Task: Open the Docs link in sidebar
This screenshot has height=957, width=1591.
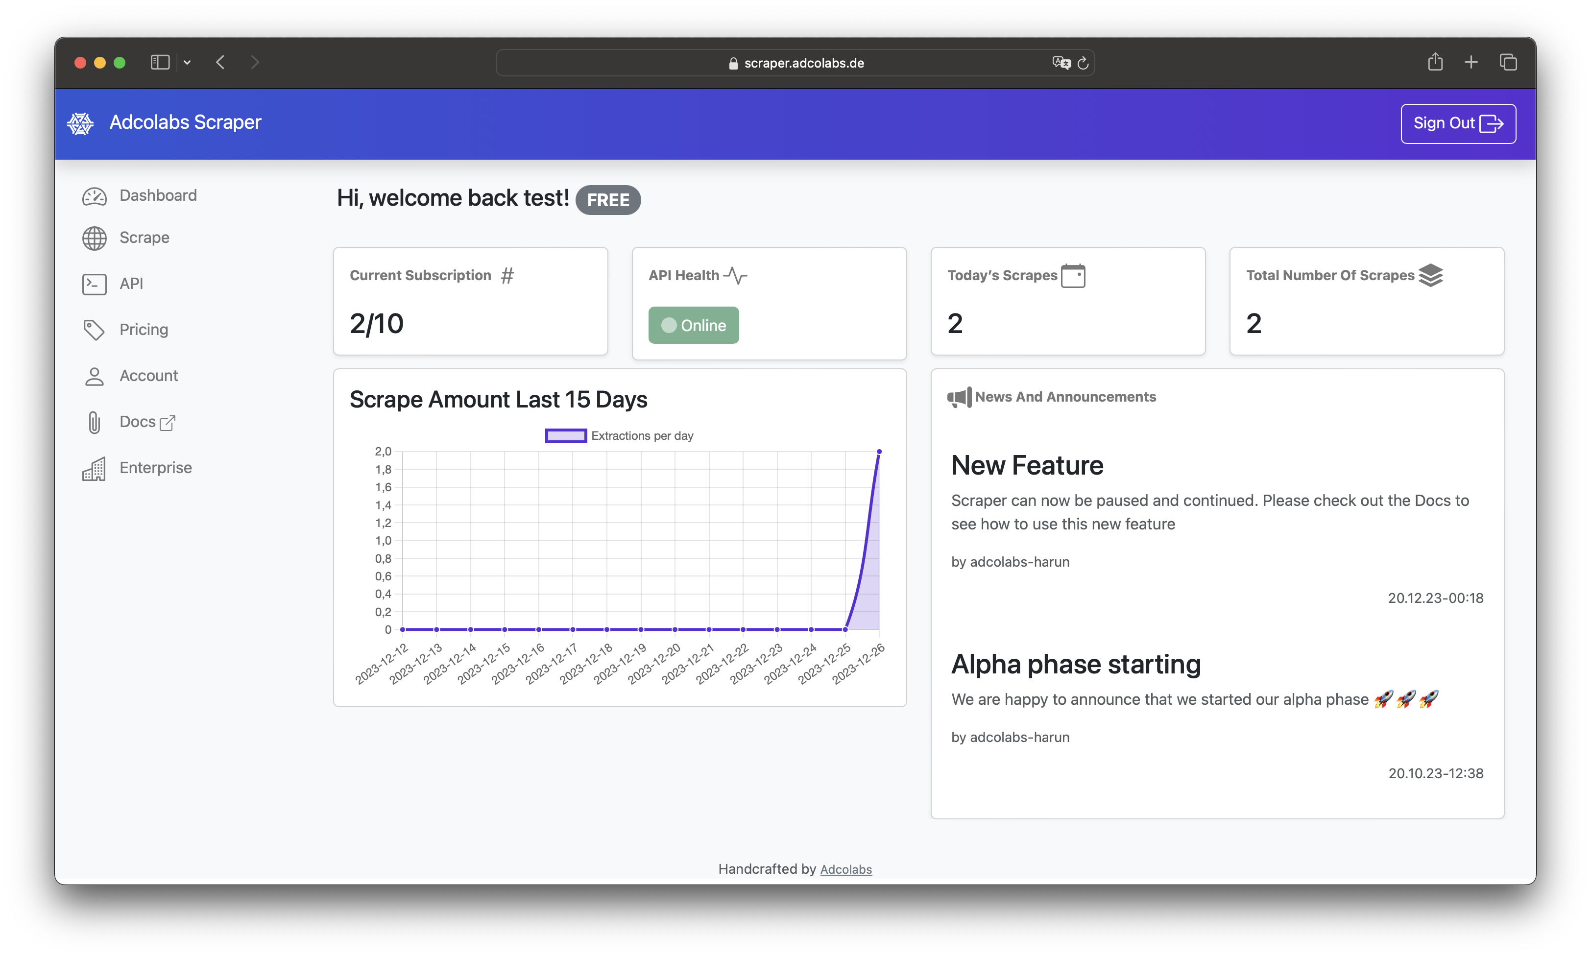Action: pos(129,422)
